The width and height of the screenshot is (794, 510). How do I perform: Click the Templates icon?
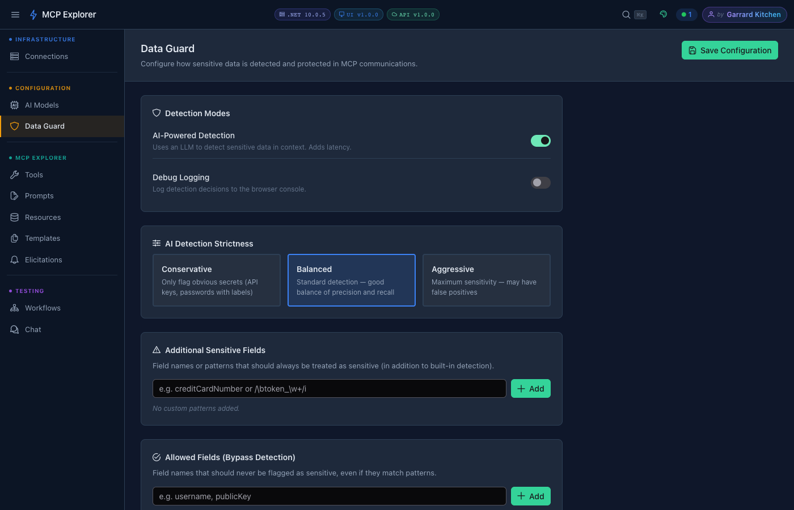coord(15,238)
